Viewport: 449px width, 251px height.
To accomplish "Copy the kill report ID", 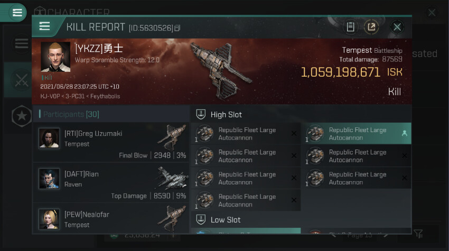I will click(177, 28).
